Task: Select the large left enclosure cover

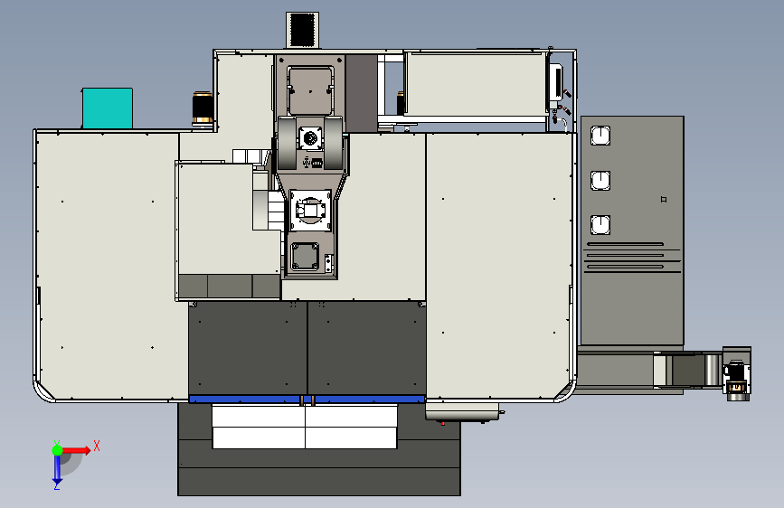Action: point(108,266)
